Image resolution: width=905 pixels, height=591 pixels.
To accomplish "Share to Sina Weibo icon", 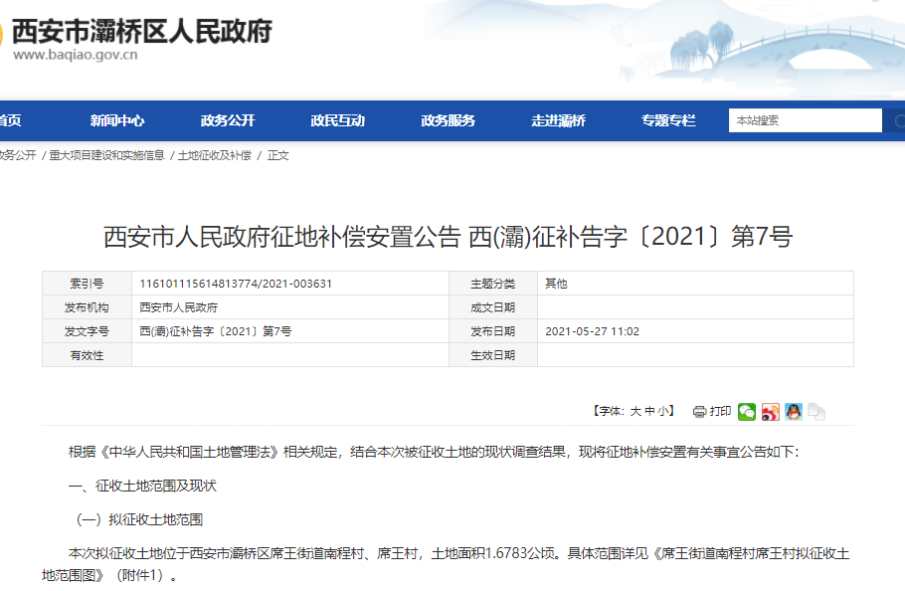I will tap(770, 412).
